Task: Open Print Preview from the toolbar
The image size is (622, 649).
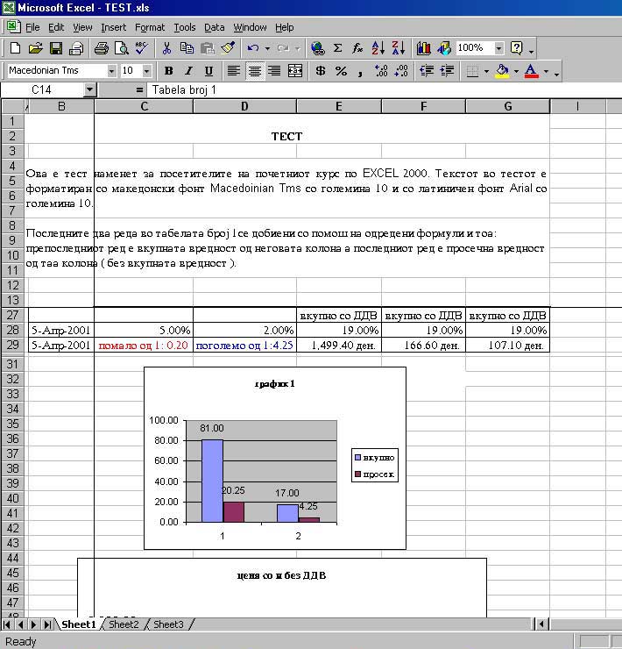Action: [121, 48]
